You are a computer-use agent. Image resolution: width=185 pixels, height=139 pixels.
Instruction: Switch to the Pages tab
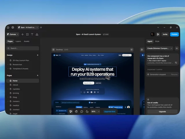pos(10,41)
